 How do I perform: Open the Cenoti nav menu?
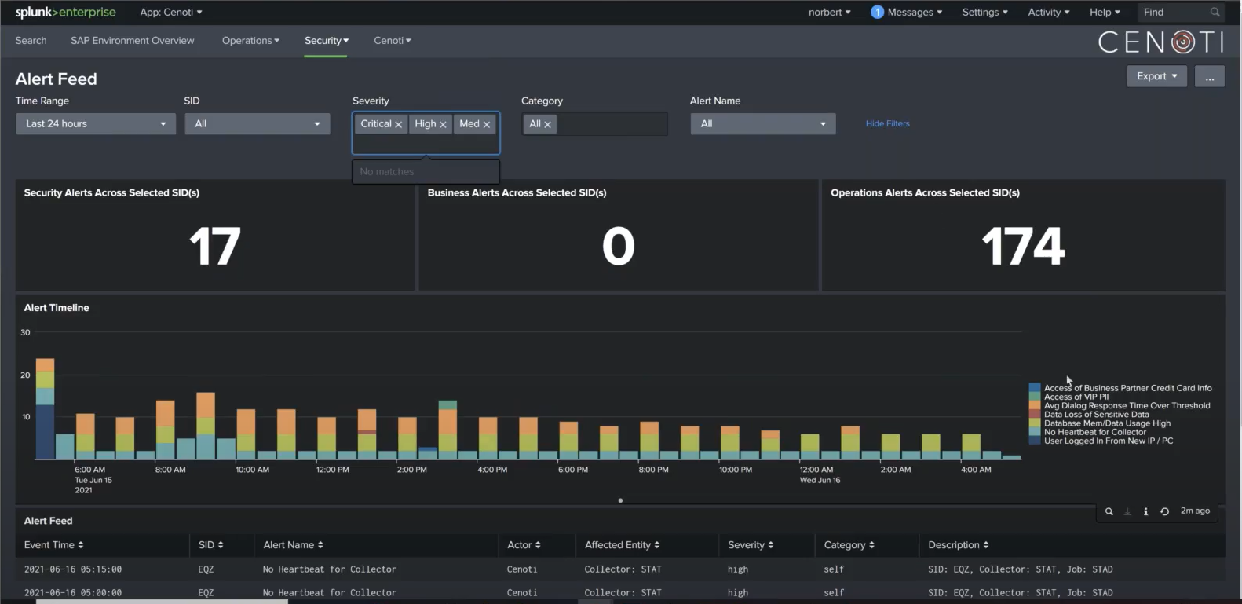393,41
